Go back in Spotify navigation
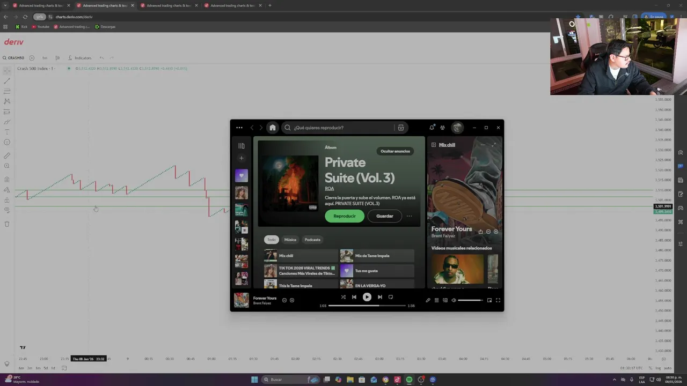 click(252, 128)
